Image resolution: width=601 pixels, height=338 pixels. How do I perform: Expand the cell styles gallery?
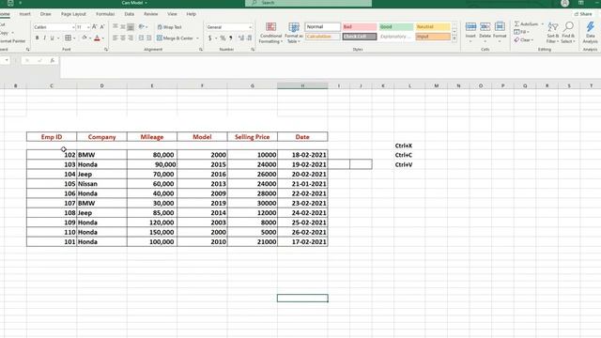pyautogui.click(x=455, y=38)
